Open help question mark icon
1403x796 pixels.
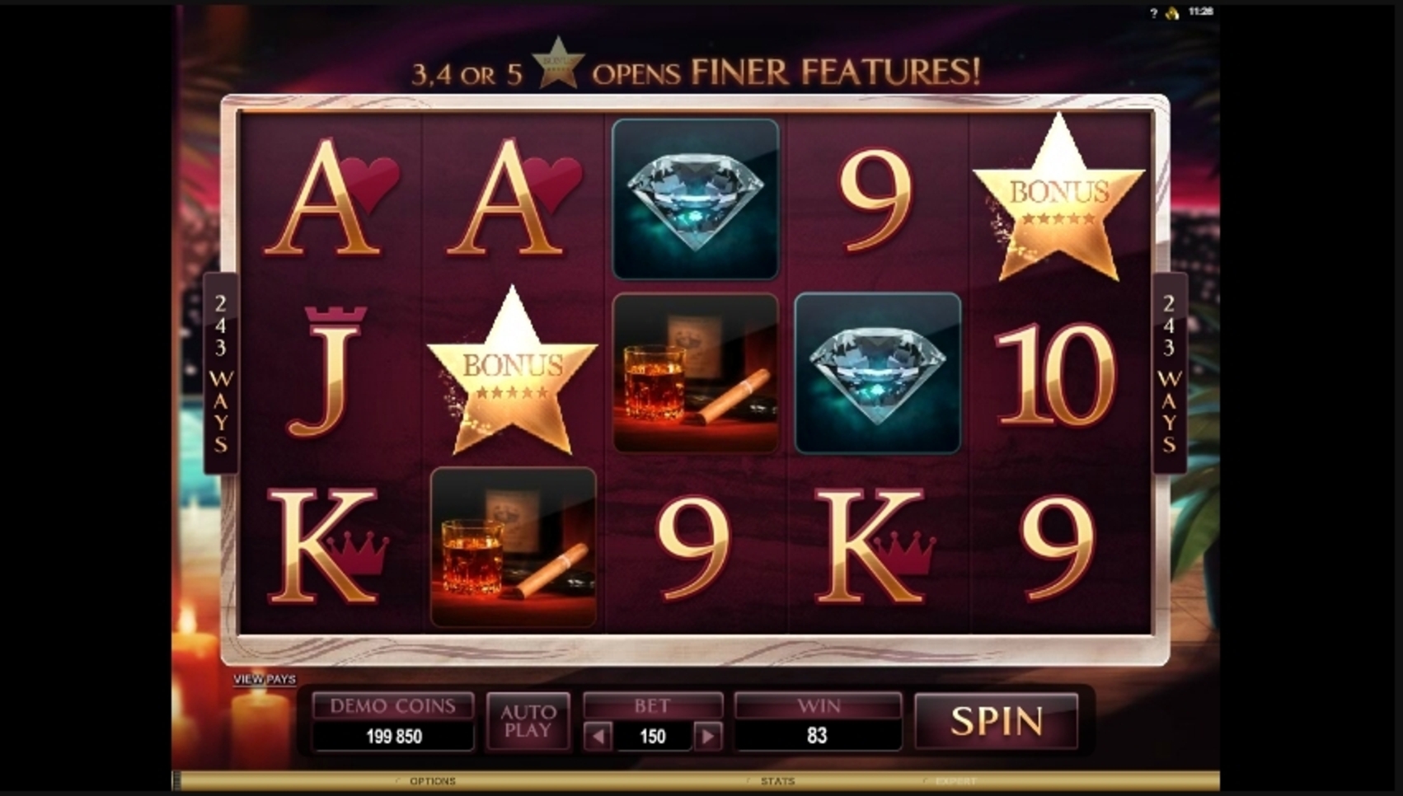click(1153, 12)
